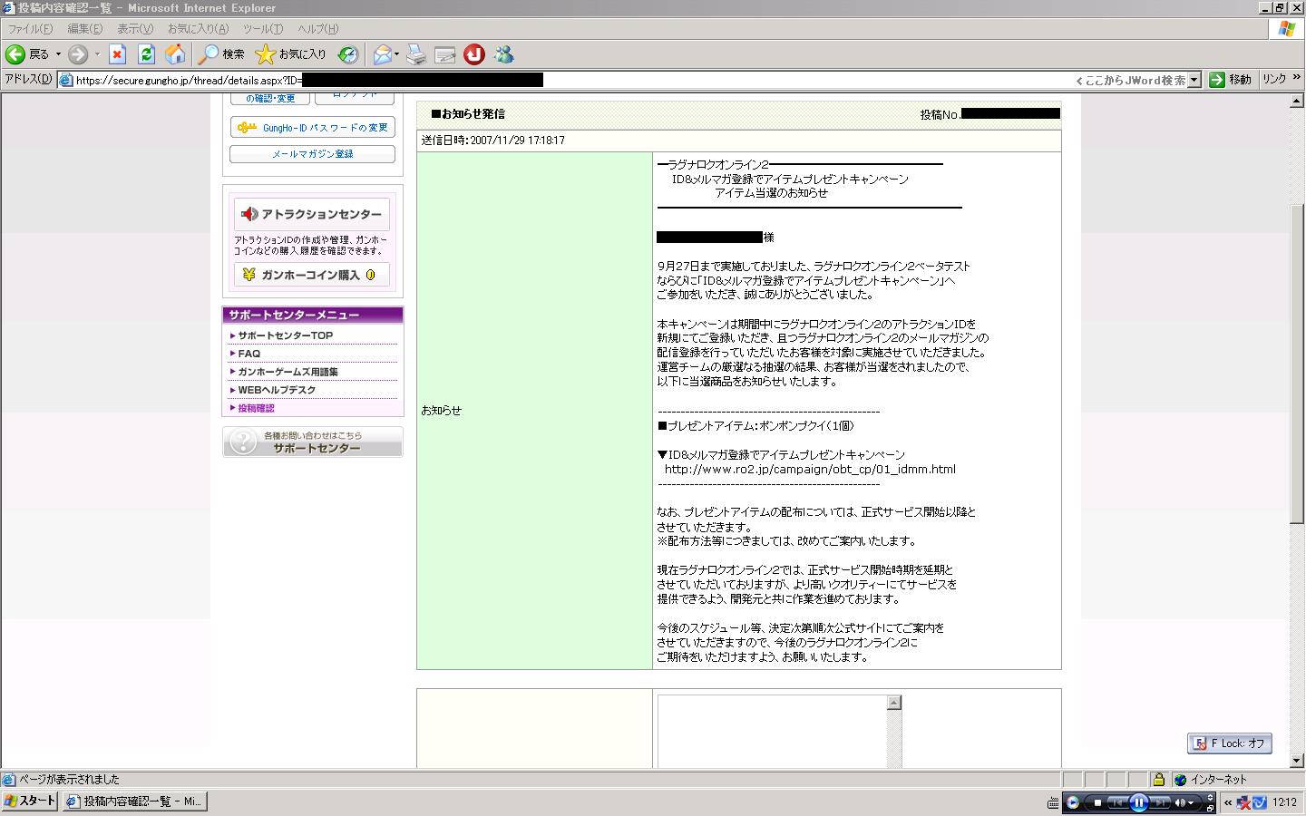Click Windows Media Player logo in taskbar

[x=1073, y=802]
